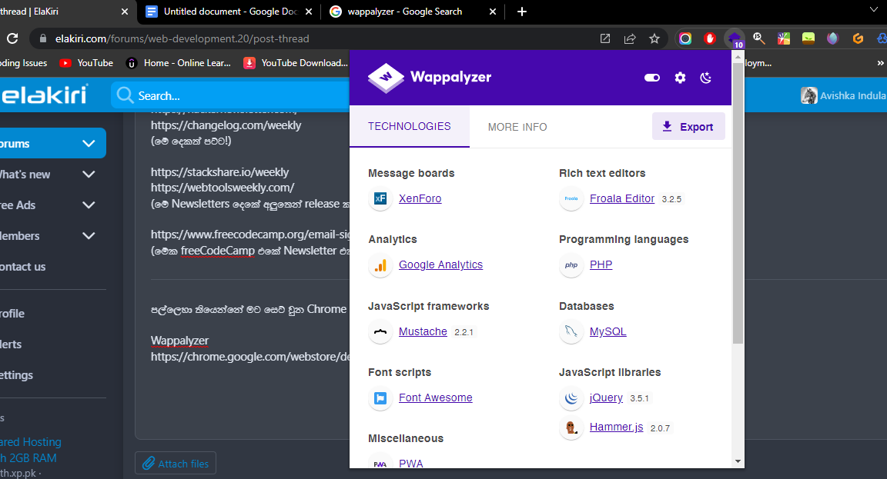Click the colorful ring extension icon
Viewport: 887px width, 479px height.
685,38
